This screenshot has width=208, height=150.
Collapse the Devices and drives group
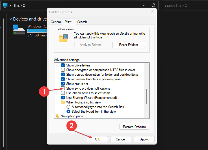(x=10, y=19)
